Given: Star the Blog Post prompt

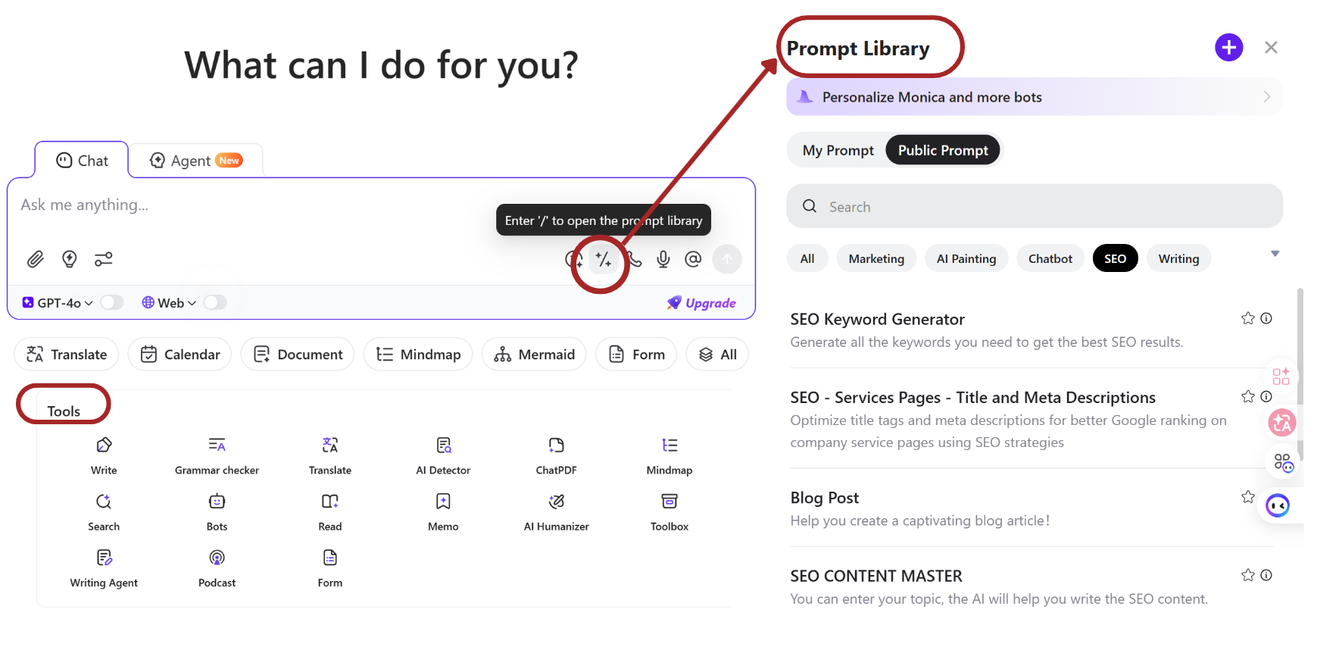Looking at the screenshot, I should click(x=1248, y=497).
